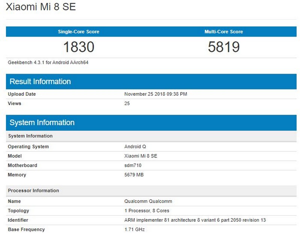The height and width of the screenshot is (240, 300).
Task: Click the Xiaomi Mi 8 SE title
Action: (x=41, y=7)
